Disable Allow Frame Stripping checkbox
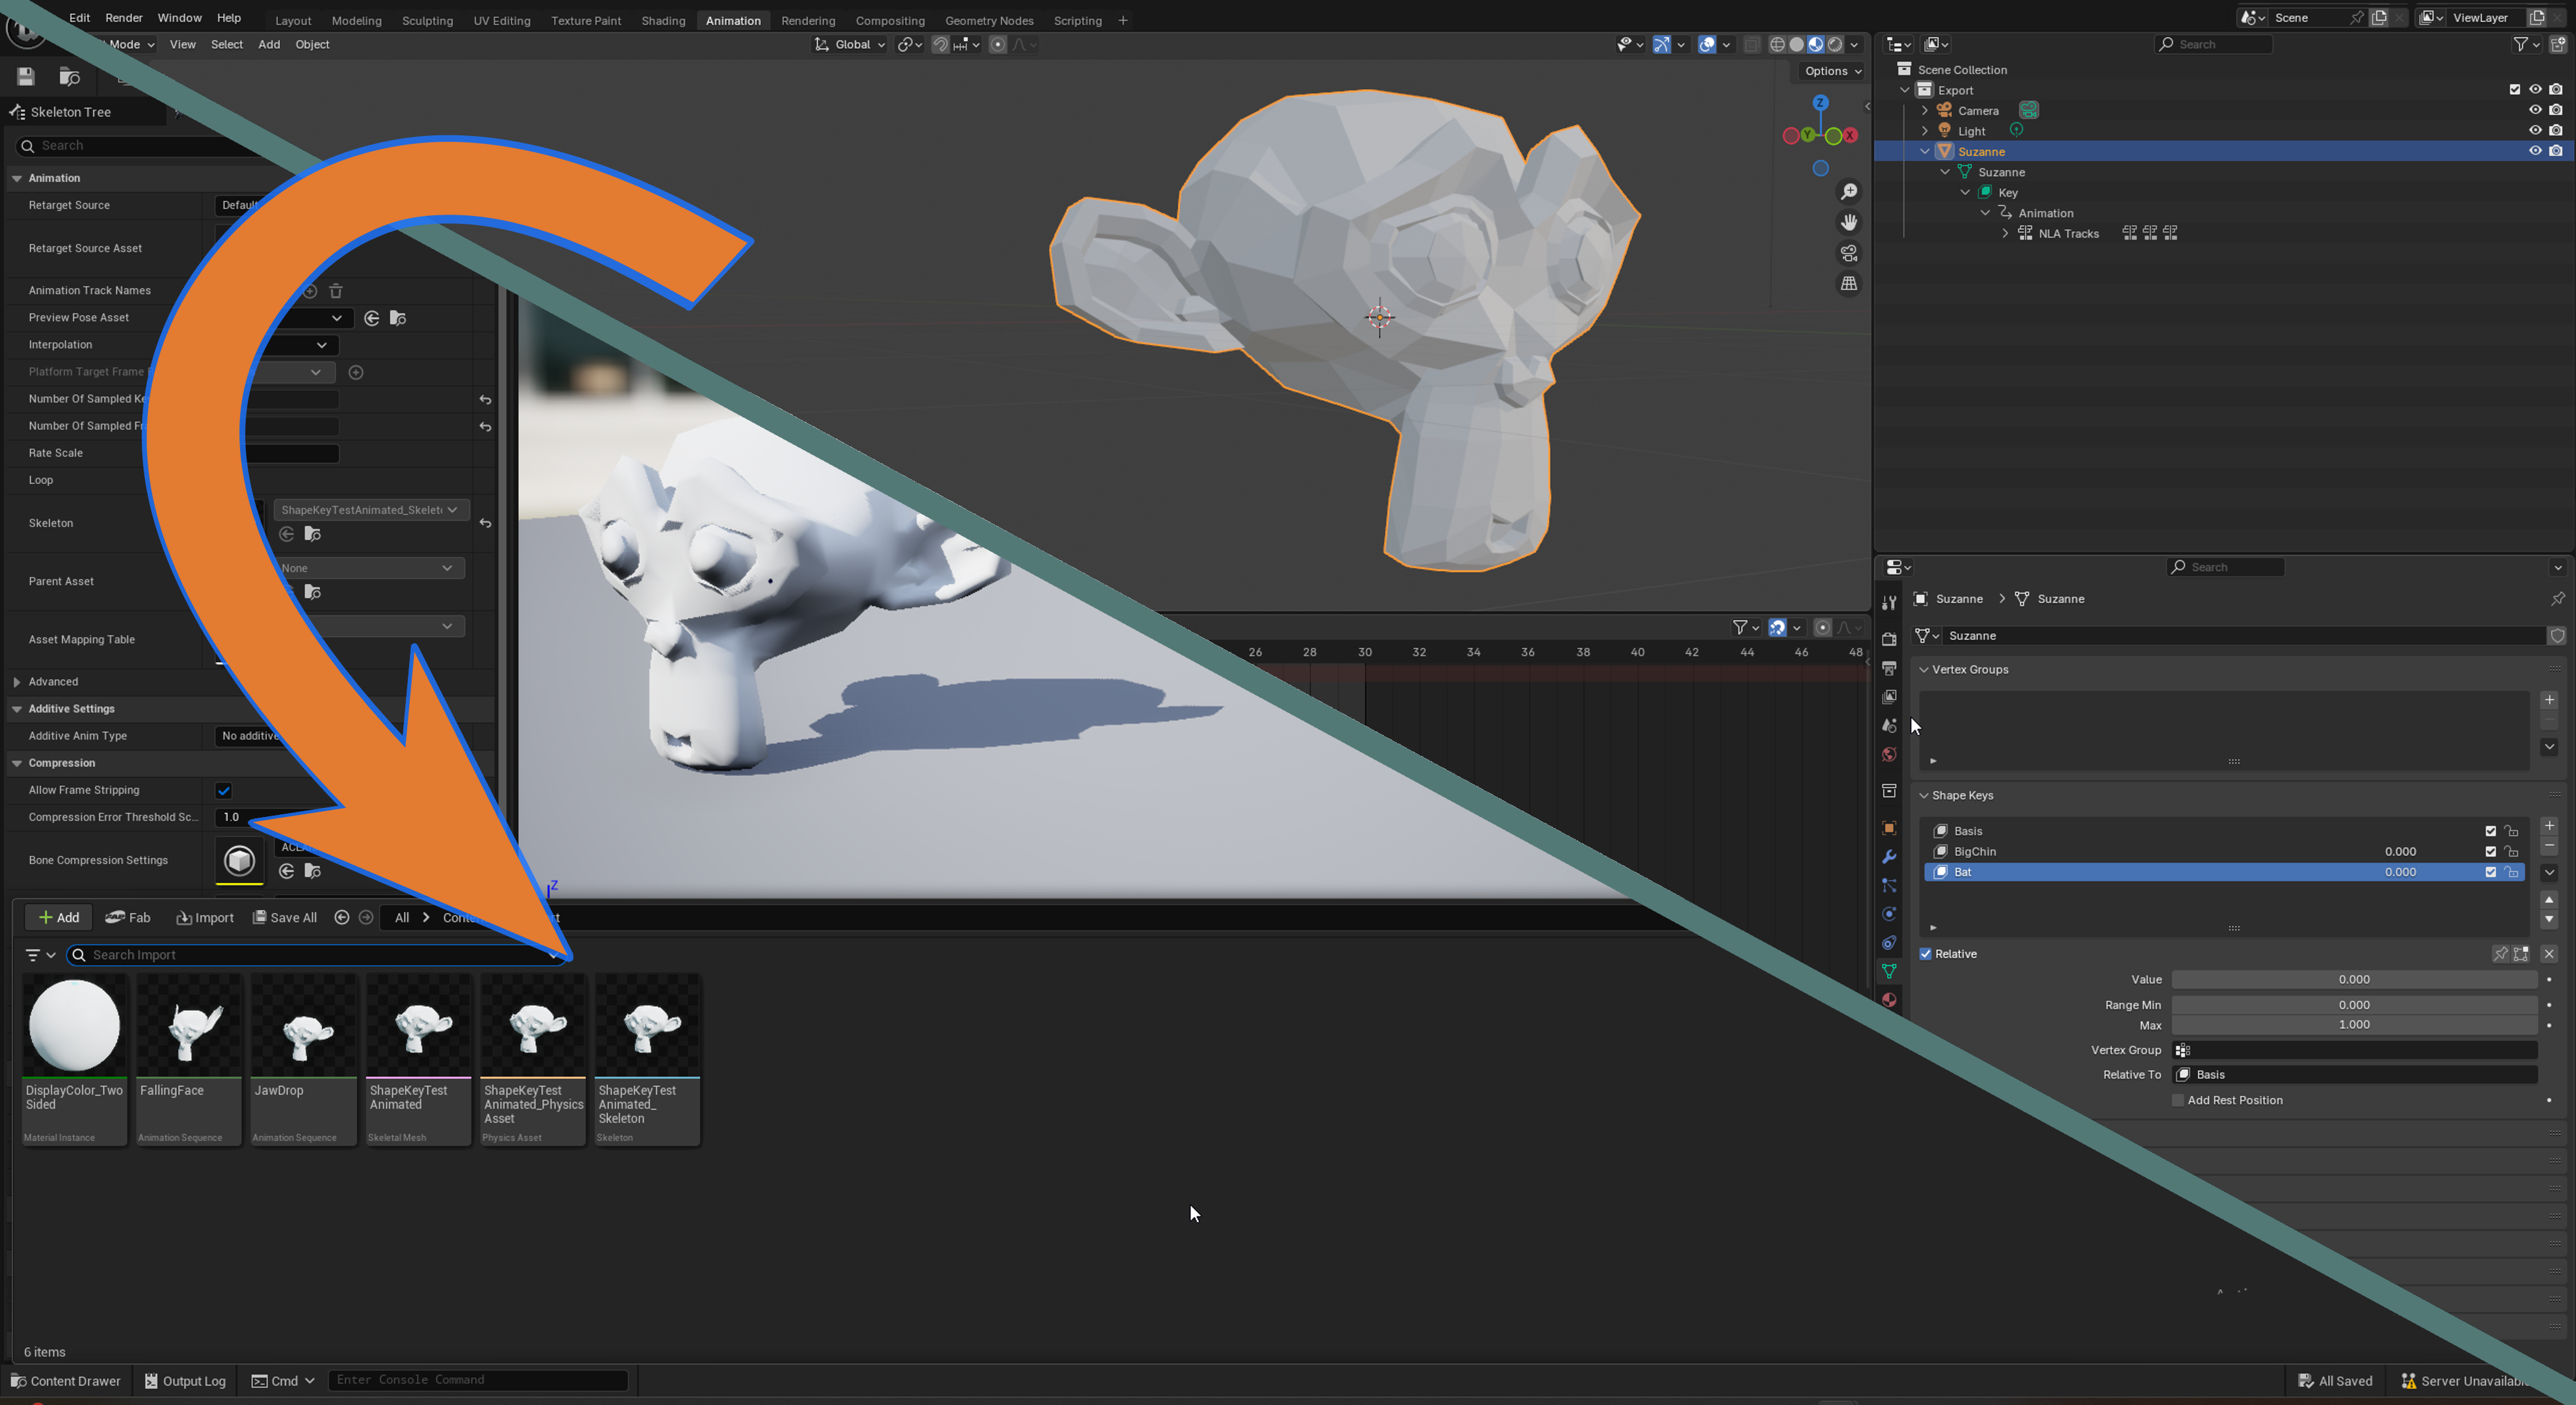 tap(224, 790)
